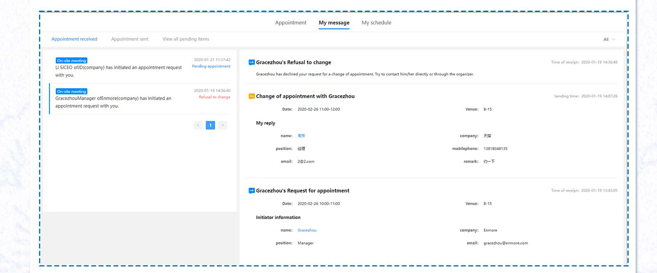Switch to the Appointment tab
Viewport: 657px width, 273px height.
(x=291, y=23)
